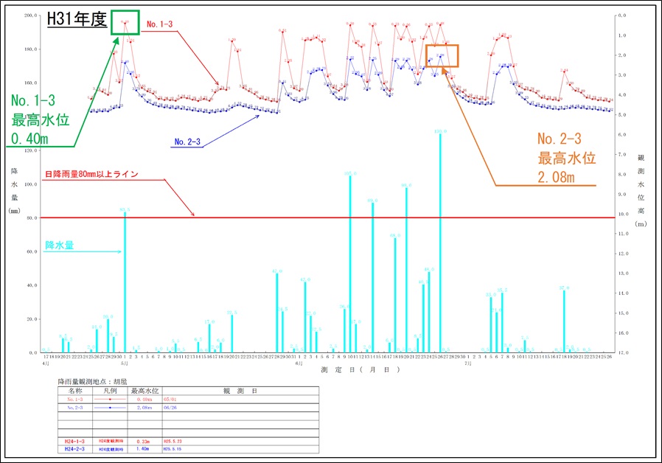Select the tallest rainfall bar labeled 130.0
Viewport: 662px width, 463px height.
point(440,243)
